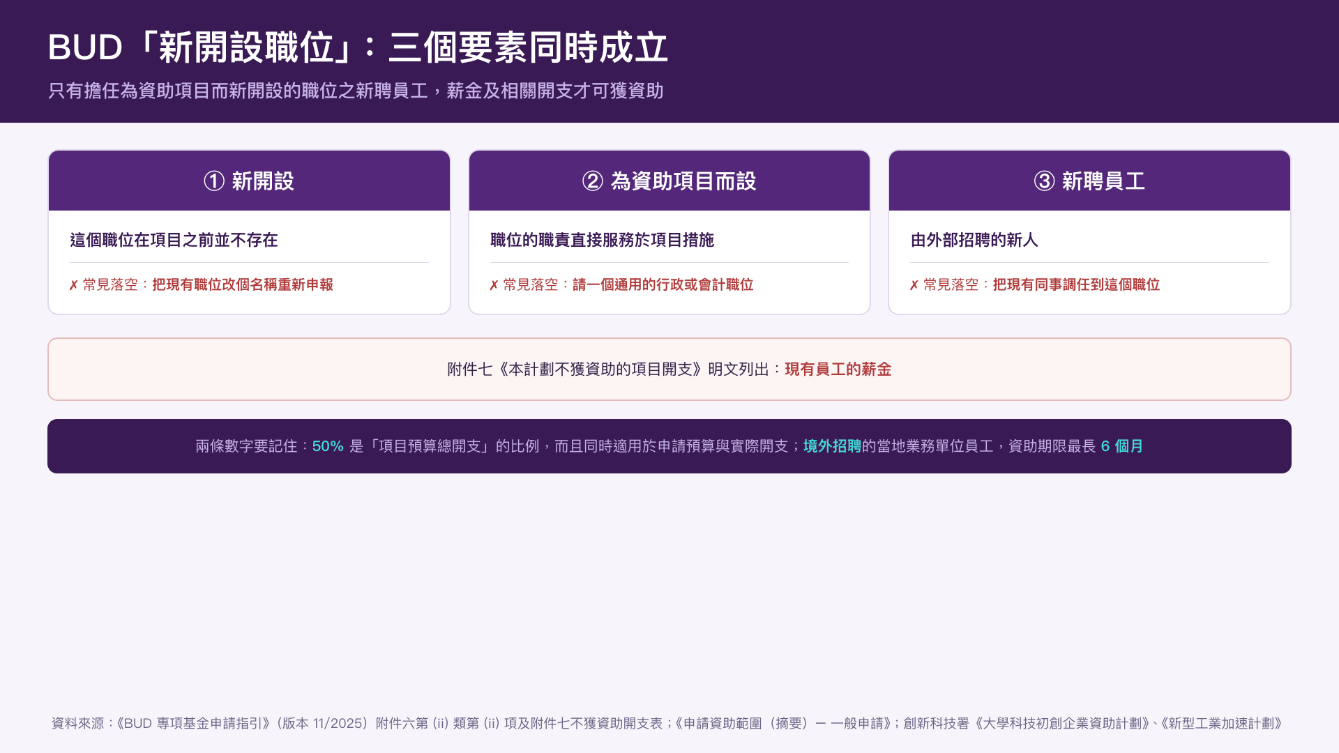Click the ✗ mark in the 新聘員工 card
Viewport: 1339px width, 753px height.
pyautogui.click(x=914, y=285)
